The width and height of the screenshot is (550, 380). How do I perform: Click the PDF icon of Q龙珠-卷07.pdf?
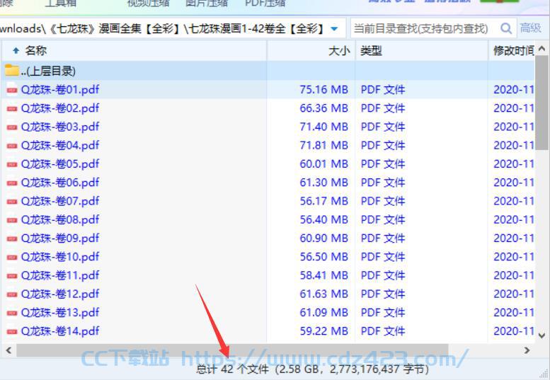[x=12, y=201]
